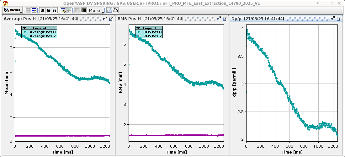Screen dimensions: 345x157
Task: Maximize the RMS Pos H panel
Action: click(x=225, y=19)
